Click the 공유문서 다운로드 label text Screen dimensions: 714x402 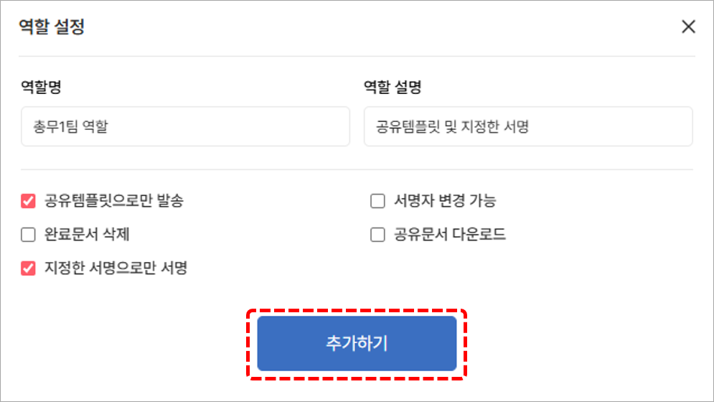pos(450,235)
